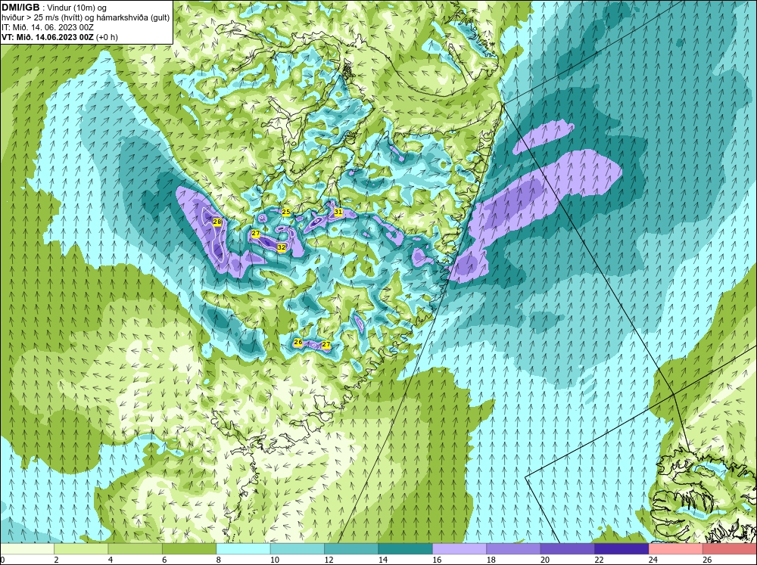Viewport: 757px width, 565px height.
Task: Click the legend scale number 22
Action: click(x=599, y=560)
